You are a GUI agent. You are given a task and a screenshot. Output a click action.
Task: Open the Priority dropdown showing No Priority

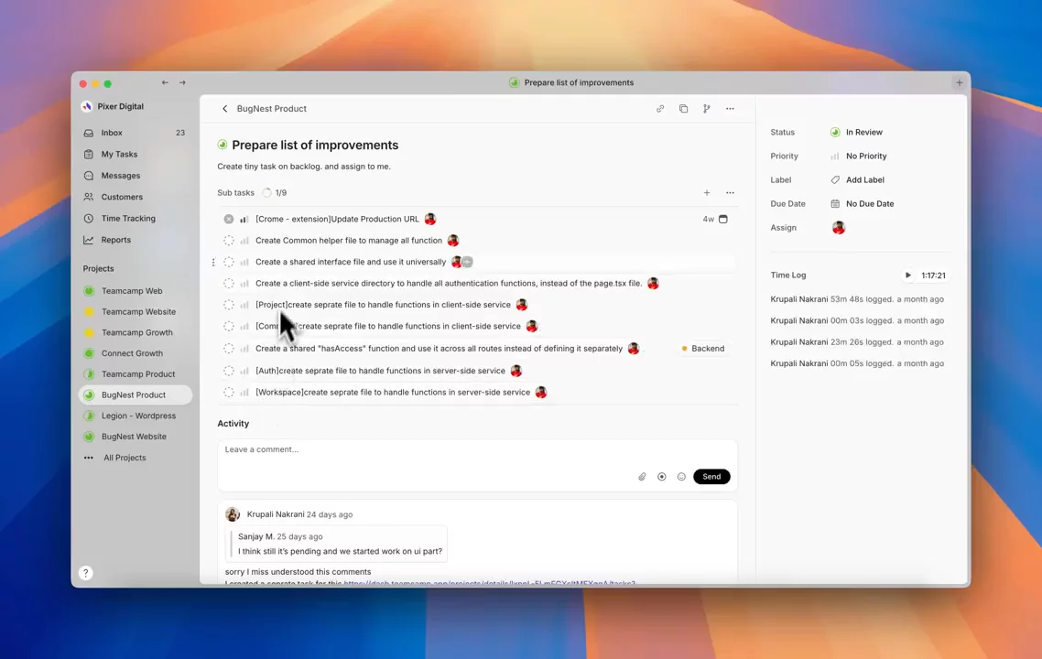(858, 157)
